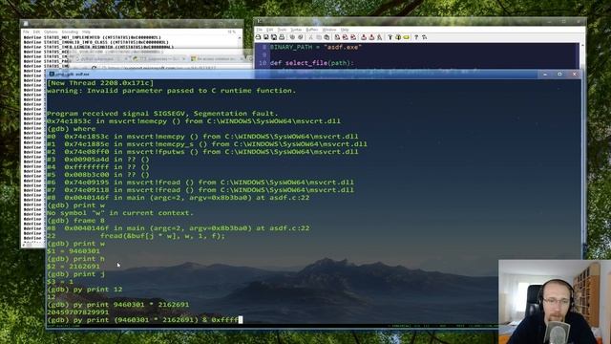Click the 'def select_file(path):' line in gVim
Viewport: 611px width, 344px height.
point(312,63)
